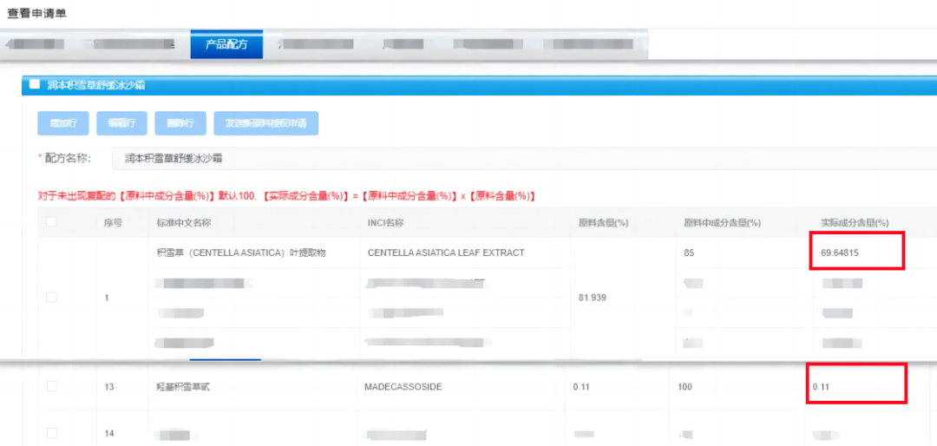Check the checkbox for row 1
The image size is (937, 446).
click(51, 297)
